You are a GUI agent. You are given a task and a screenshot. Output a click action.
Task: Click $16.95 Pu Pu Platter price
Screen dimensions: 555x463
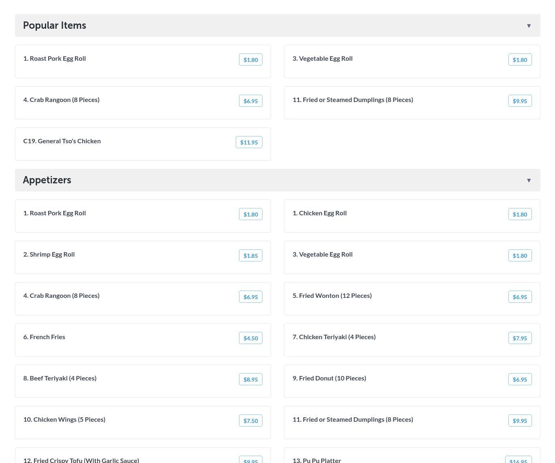pos(518,460)
